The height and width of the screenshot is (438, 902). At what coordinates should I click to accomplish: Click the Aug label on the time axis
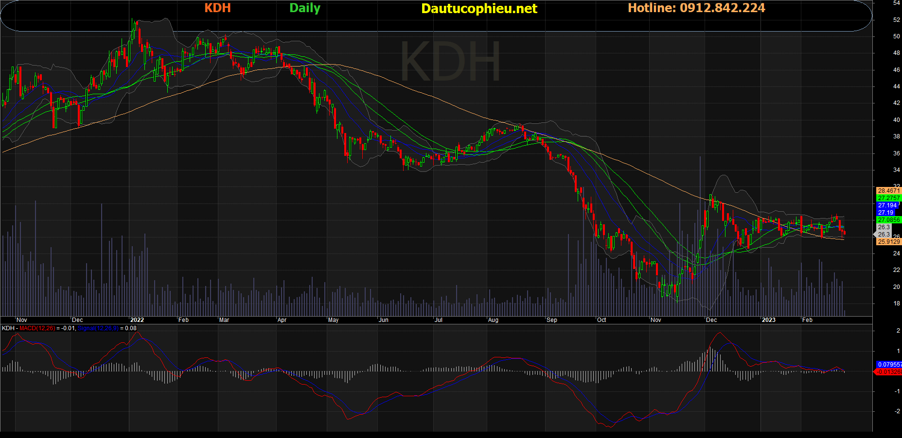(x=493, y=320)
